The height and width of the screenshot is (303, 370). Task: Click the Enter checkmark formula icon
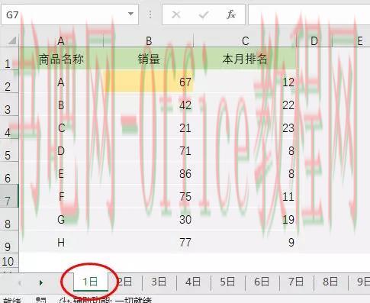click(204, 15)
